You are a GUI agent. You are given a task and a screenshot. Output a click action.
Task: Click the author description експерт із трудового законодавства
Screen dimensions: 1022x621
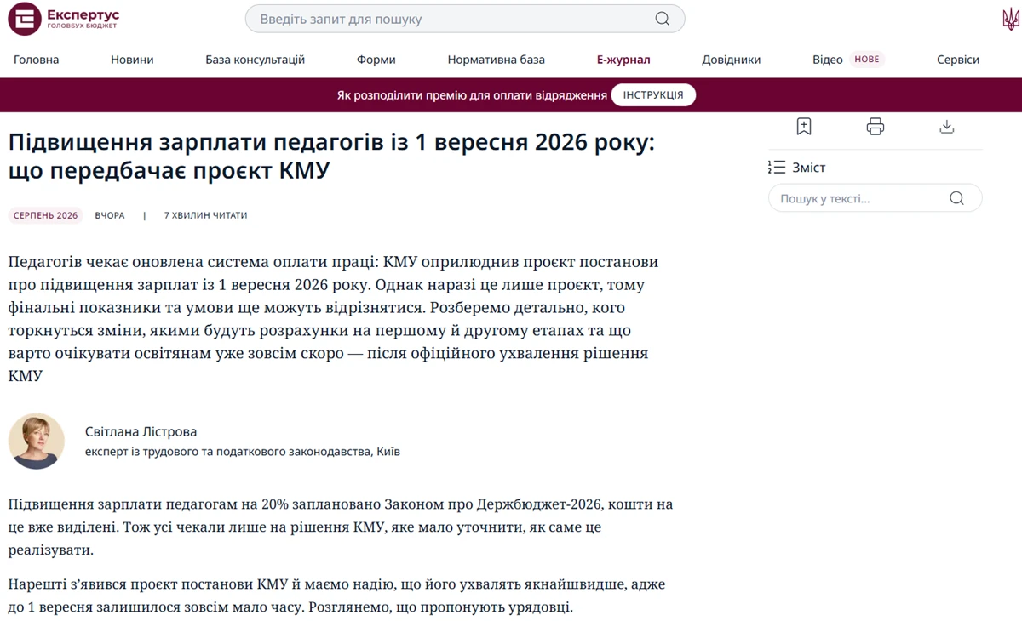click(243, 452)
